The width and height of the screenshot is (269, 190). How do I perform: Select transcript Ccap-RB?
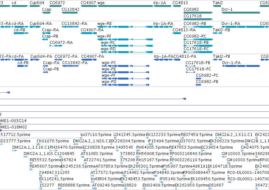click(50, 36)
